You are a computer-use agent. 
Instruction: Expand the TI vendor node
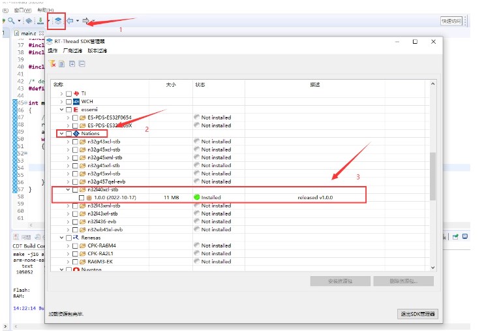click(61, 93)
